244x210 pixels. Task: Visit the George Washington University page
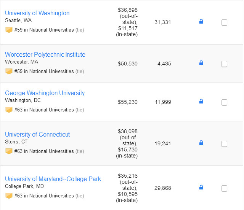click(x=45, y=93)
